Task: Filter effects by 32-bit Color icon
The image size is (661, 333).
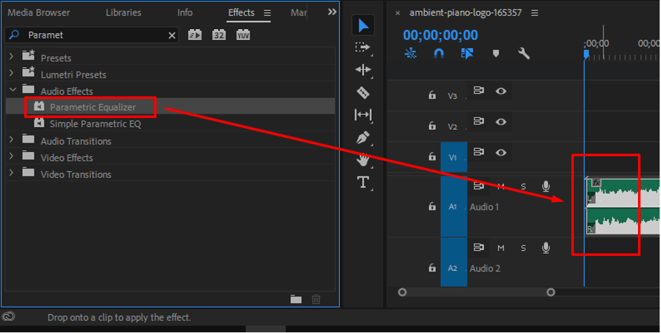Action: point(219,35)
